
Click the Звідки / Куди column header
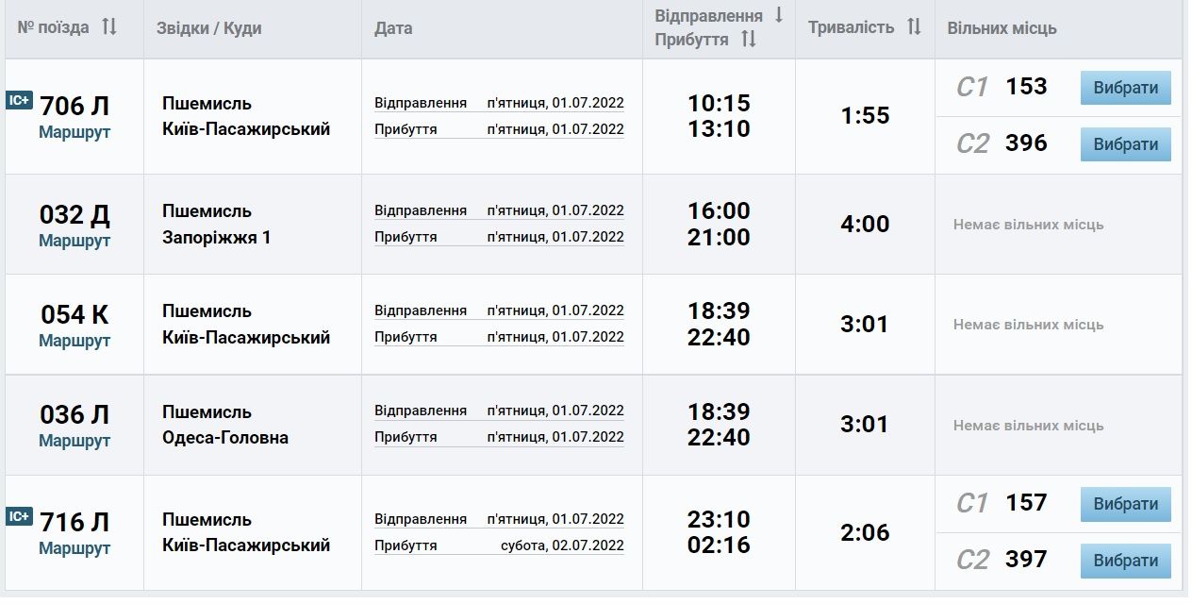209,28
